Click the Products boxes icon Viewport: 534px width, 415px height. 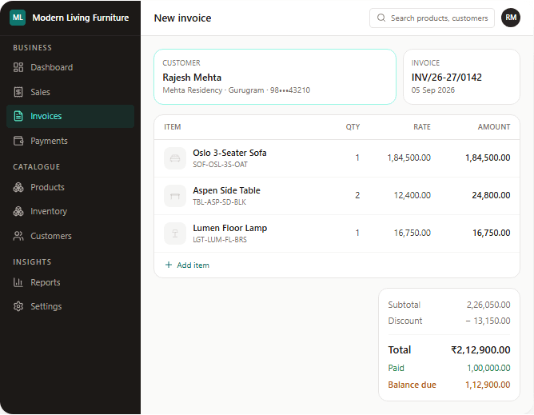pos(18,187)
